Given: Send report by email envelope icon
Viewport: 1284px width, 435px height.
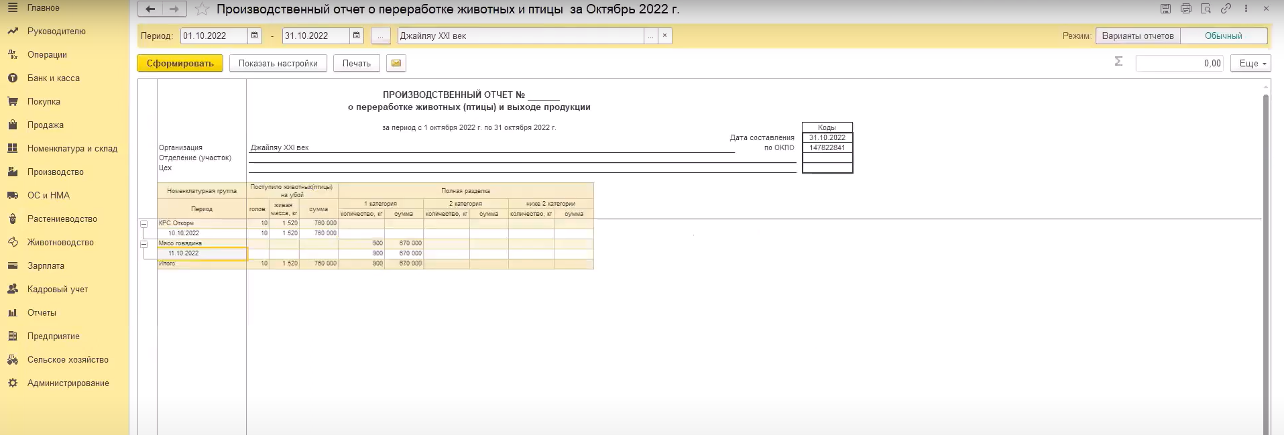Looking at the screenshot, I should [x=396, y=63].
